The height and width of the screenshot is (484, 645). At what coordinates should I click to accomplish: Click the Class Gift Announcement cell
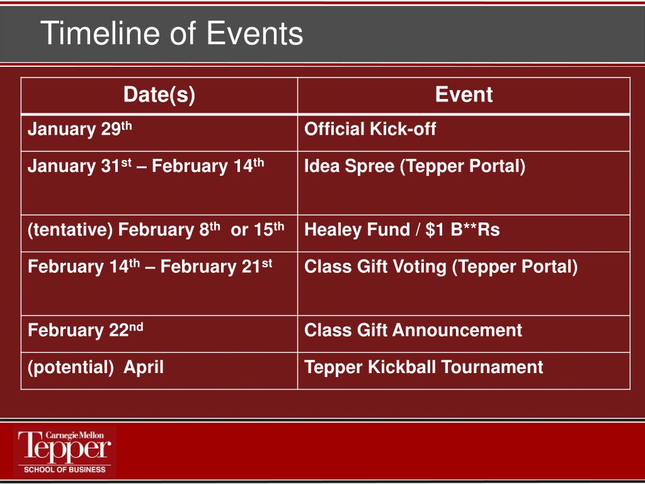(x=464, y=334)
